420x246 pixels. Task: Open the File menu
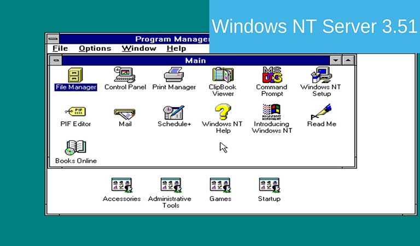coord(60,49)
